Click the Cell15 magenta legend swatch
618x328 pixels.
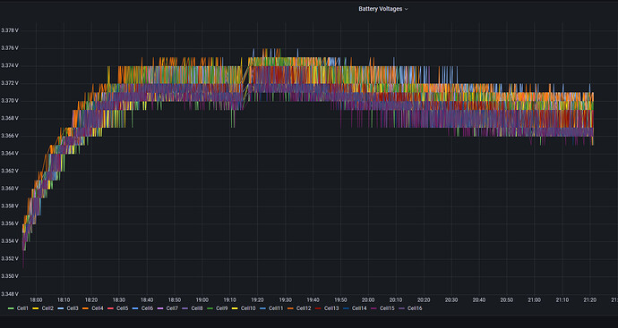click(x=374, y=308)
